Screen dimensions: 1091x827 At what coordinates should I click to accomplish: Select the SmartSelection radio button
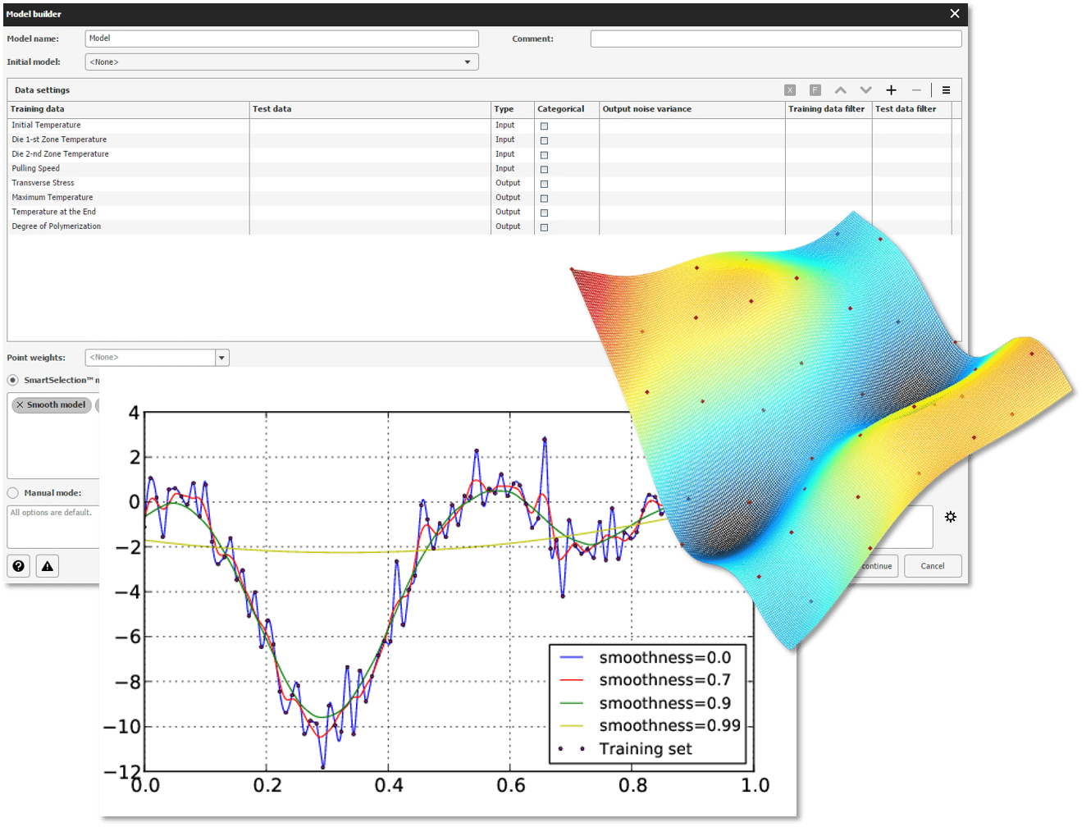13,381
